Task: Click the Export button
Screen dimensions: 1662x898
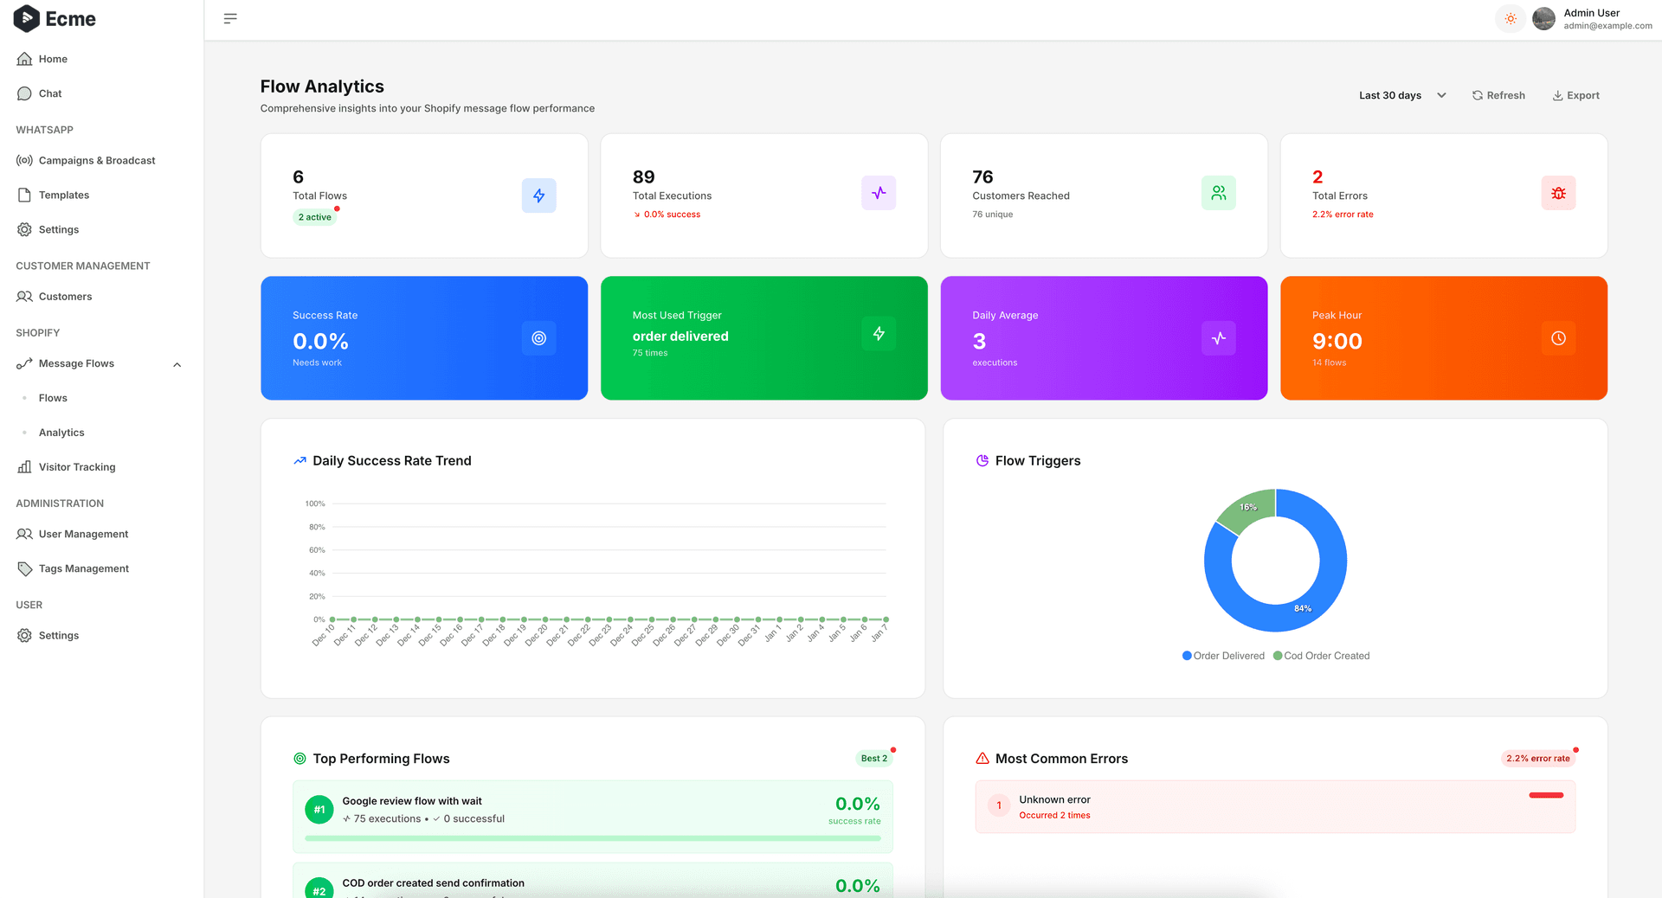Action: click(x=1575, y=95)
